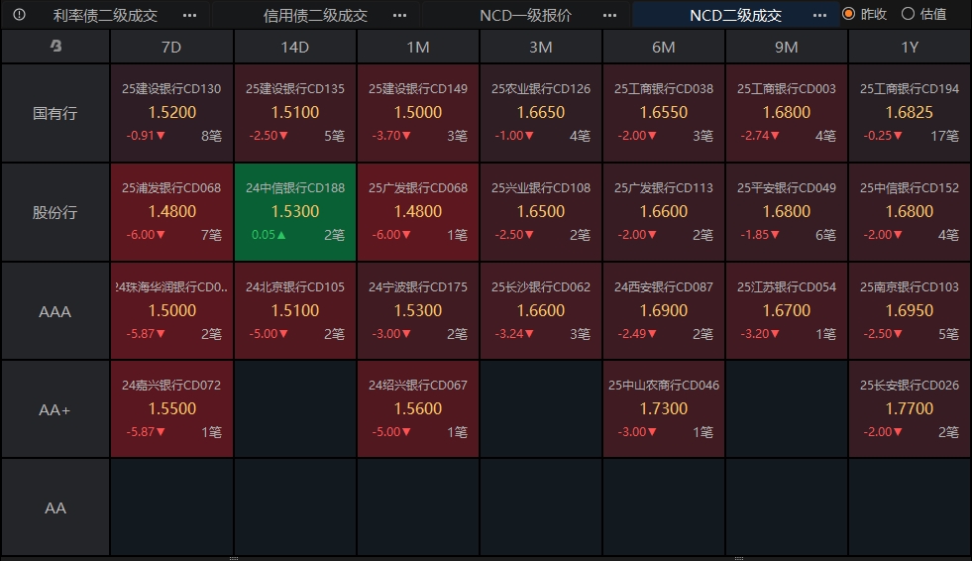Open the 25建设银行CD149 cell
Viewport: 972px width, 561px height.
point(418,113)
